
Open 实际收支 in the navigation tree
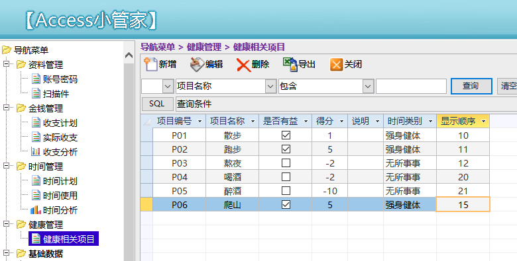[60, 137]
